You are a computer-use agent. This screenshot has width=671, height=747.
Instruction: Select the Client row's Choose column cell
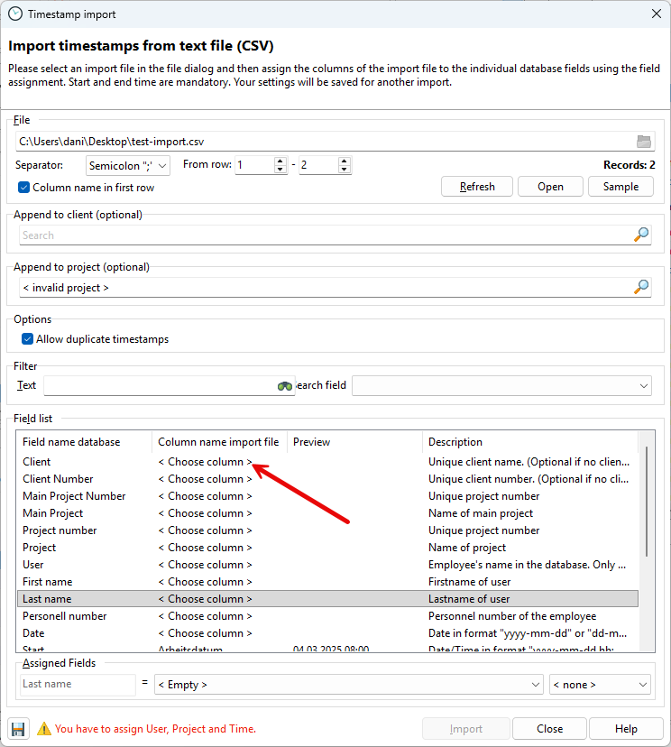pos(206,462)
